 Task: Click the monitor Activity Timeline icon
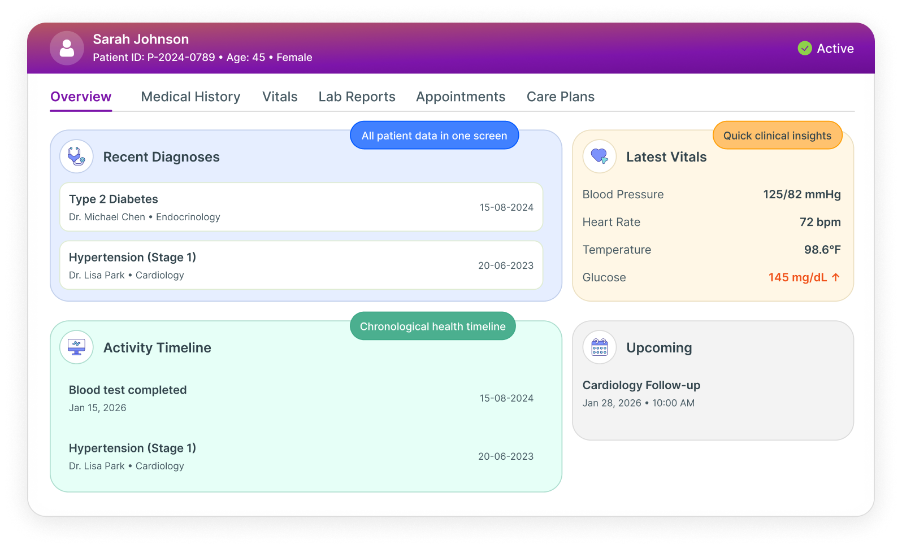[76, 347]
